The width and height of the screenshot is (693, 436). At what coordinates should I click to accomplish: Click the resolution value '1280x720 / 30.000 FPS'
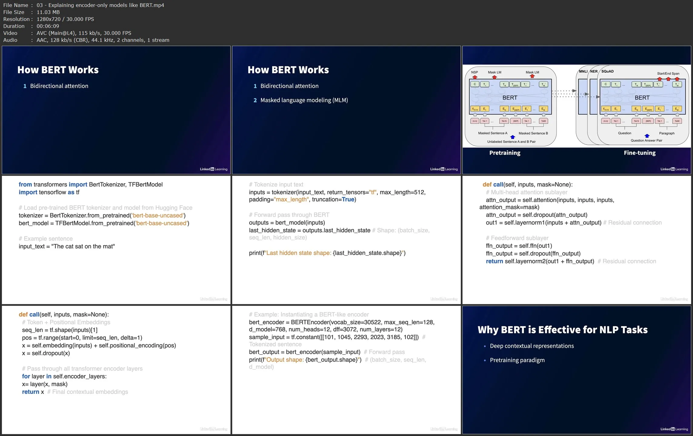click(x=65, y=19)
